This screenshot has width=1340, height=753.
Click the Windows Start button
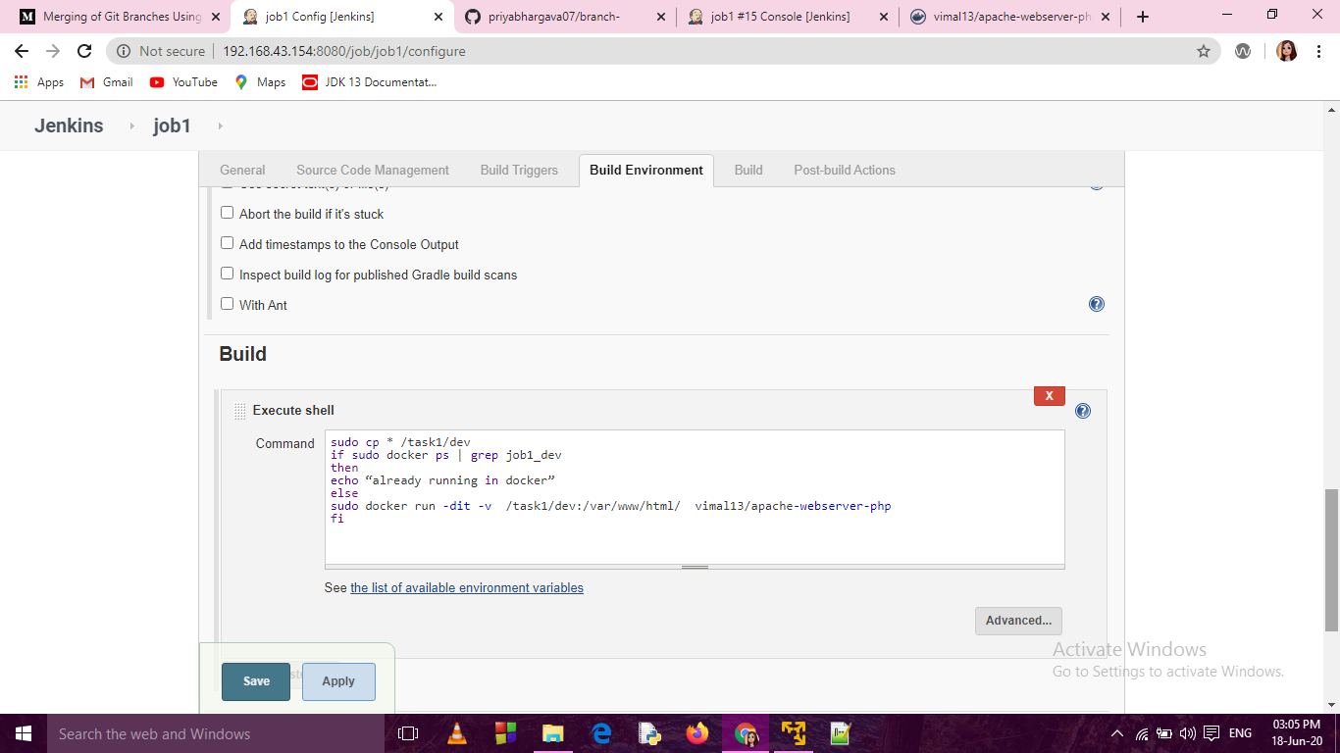click(23, 732)
